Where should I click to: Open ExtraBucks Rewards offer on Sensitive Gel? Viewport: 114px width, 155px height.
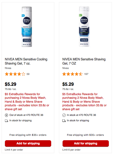pos(84,102)
